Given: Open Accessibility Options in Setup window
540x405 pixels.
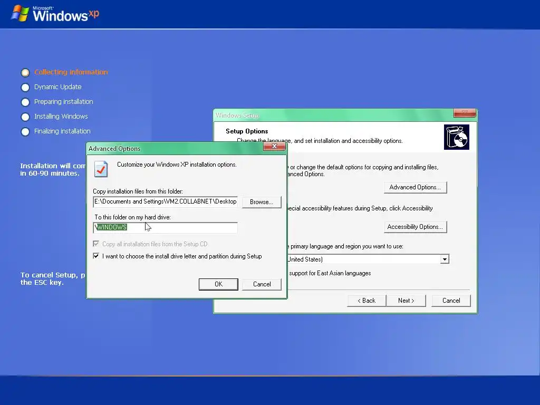Looking at the screenshot, I should click(x=415, y=227).
